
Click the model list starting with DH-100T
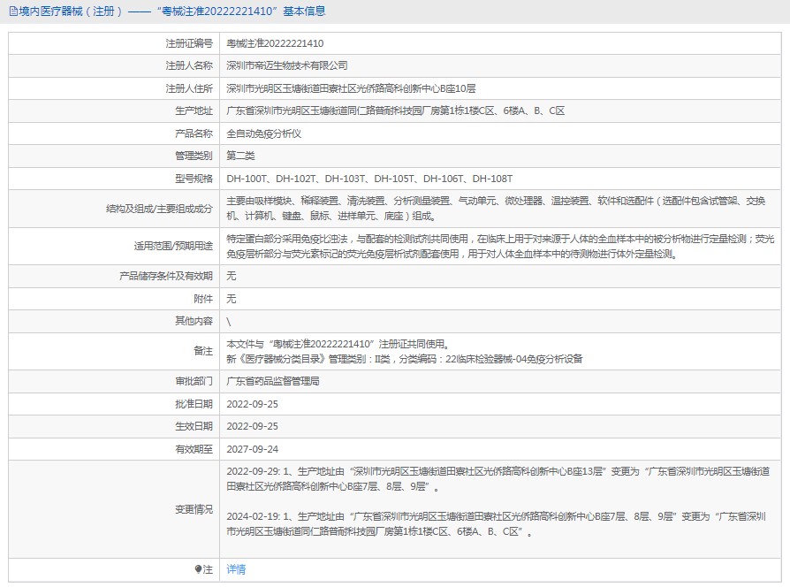(x=369, y=179)
